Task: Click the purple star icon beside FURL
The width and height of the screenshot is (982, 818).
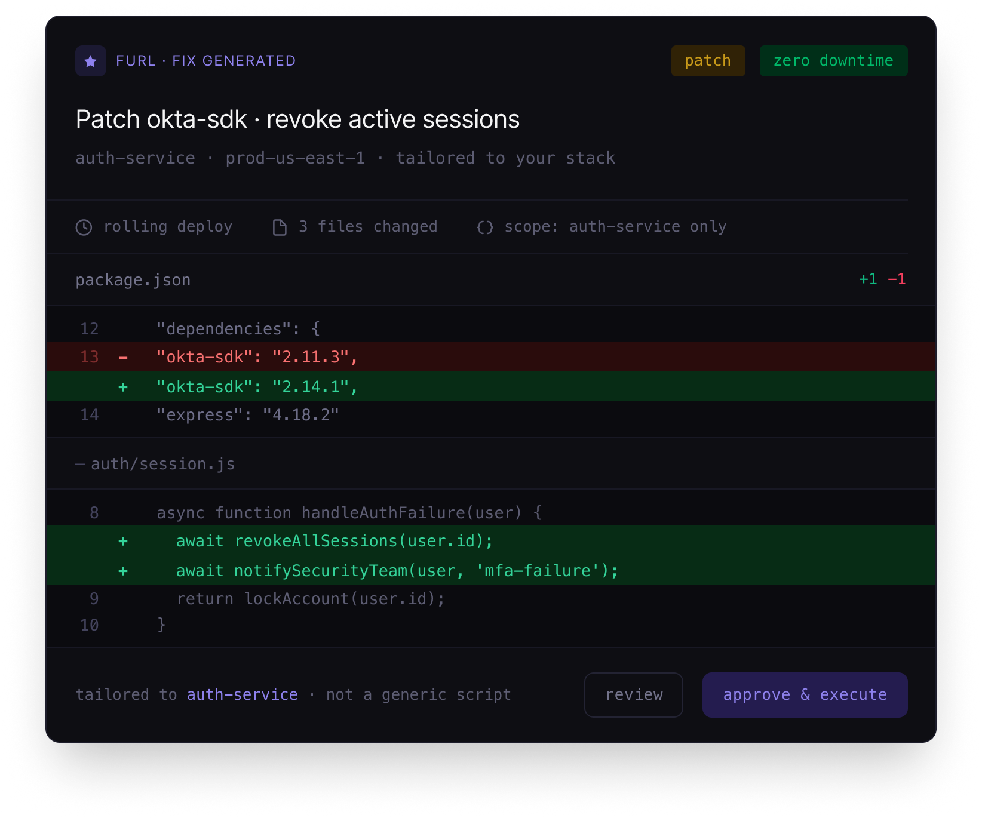Action: coord(91,61)
